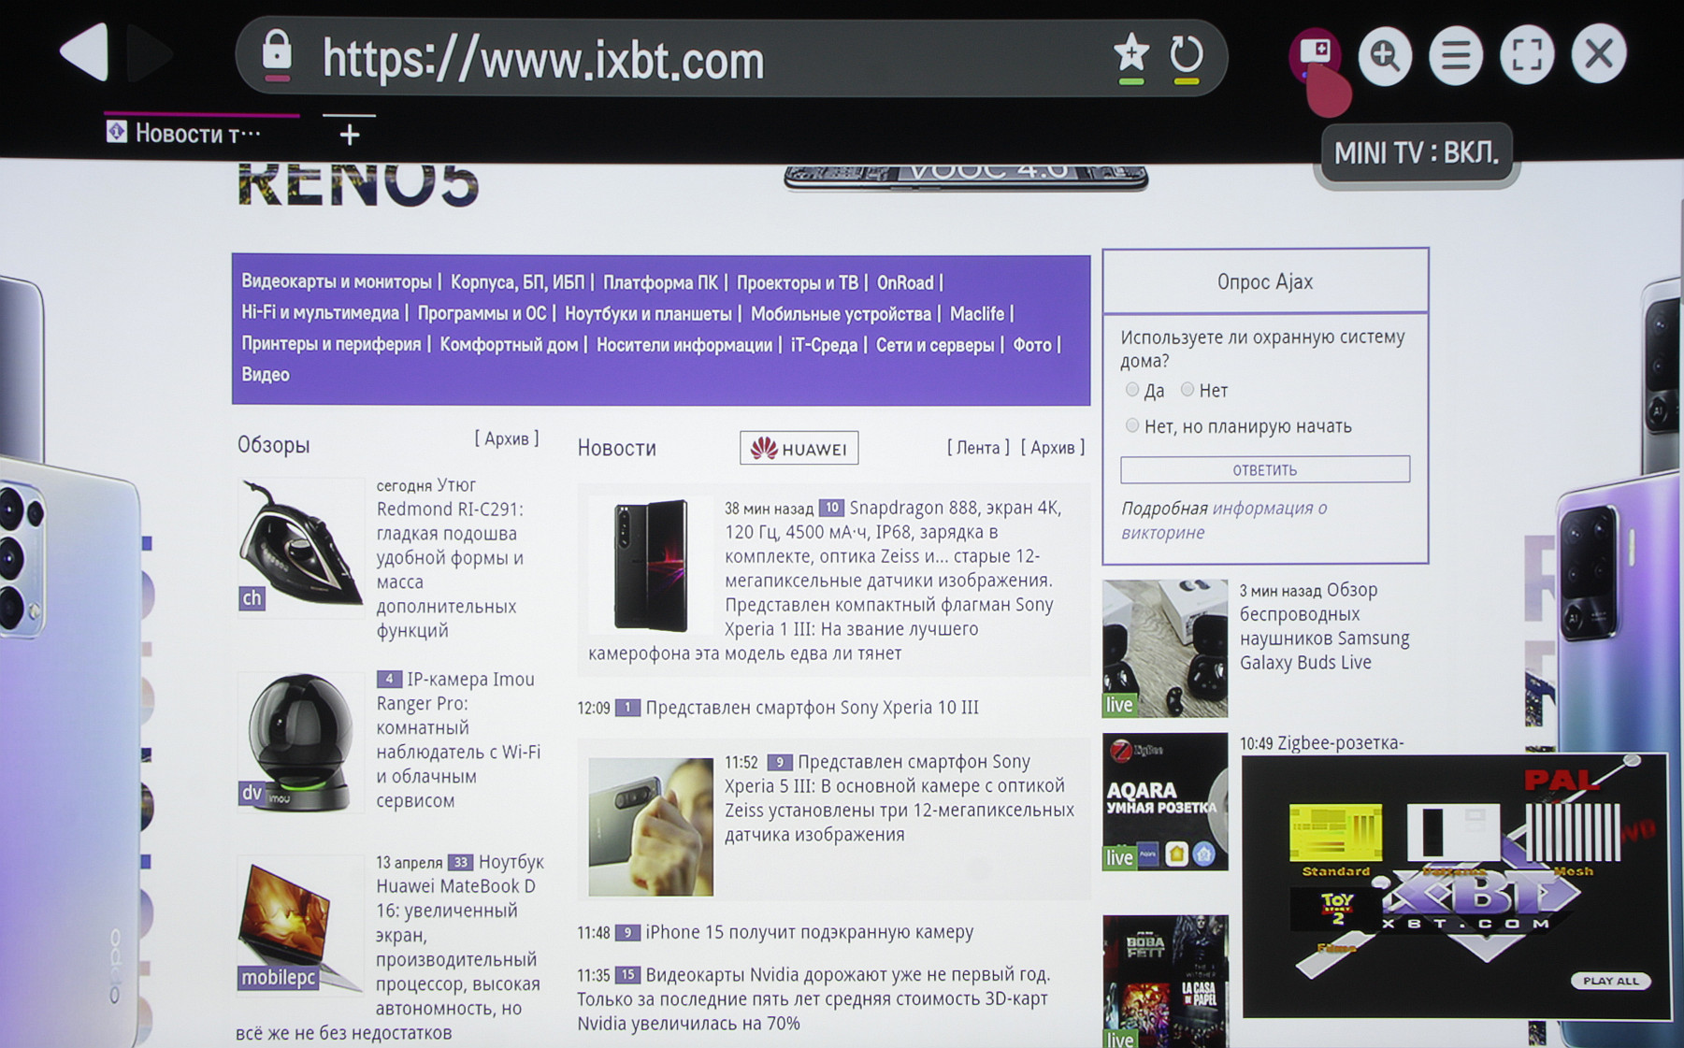Close the browser with the X button
The height and width of the screenshot is (1048, 1684).
1598,54
